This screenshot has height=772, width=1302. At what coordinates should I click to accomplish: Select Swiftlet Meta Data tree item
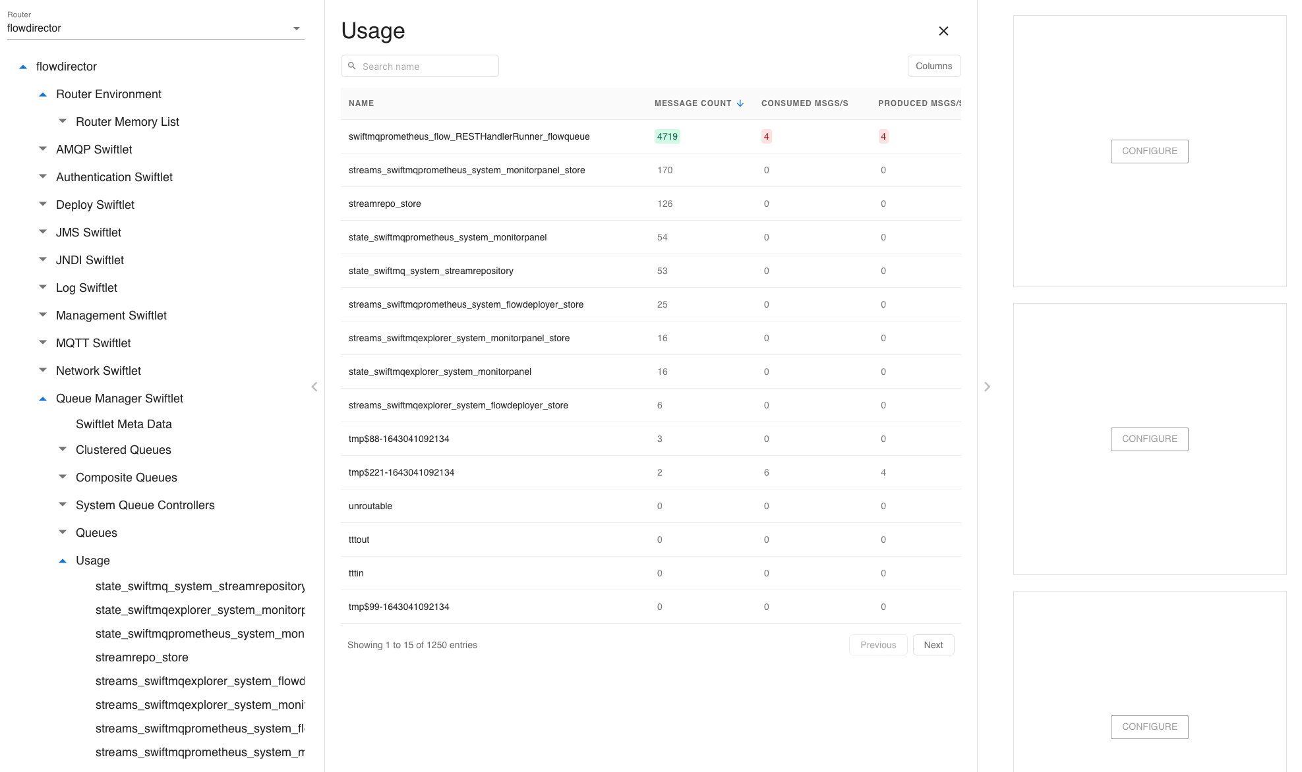click(123, 424)
